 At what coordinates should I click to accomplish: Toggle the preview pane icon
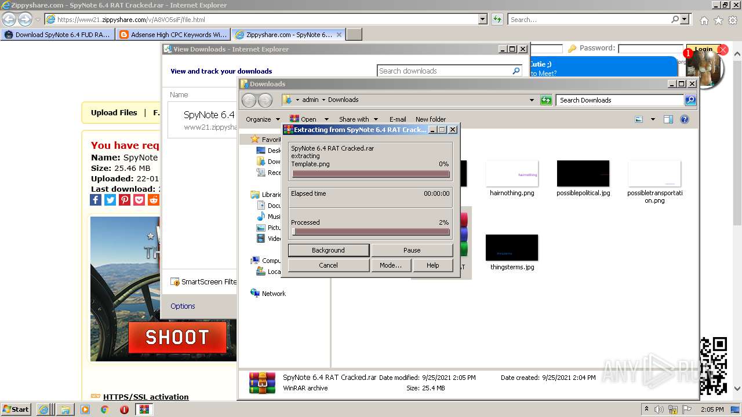pos(668,119)
